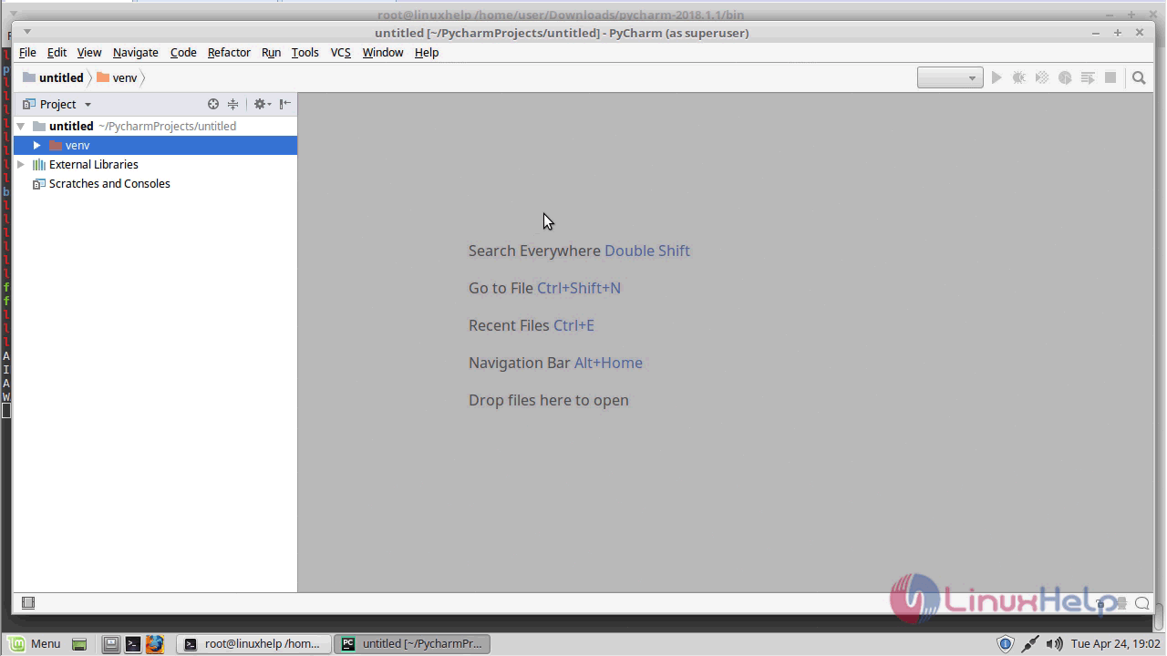Expand the venv folder arrow
This screenshot has width=1167, height=656.
(x=37, y=146)
